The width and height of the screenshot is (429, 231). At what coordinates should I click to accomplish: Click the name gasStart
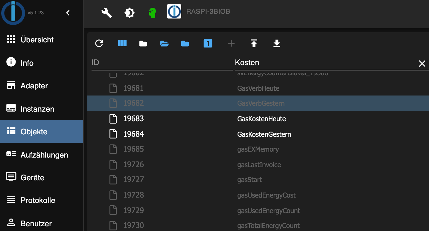coord(250,180)
